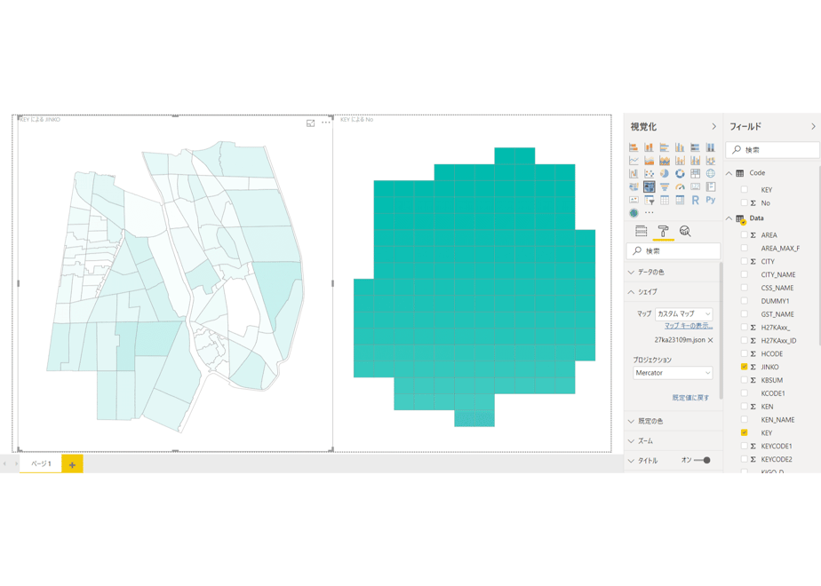Open the カスタム マップ map dropdown
The height and width of the screenshot is (586, 821).
tap(684, 314)
